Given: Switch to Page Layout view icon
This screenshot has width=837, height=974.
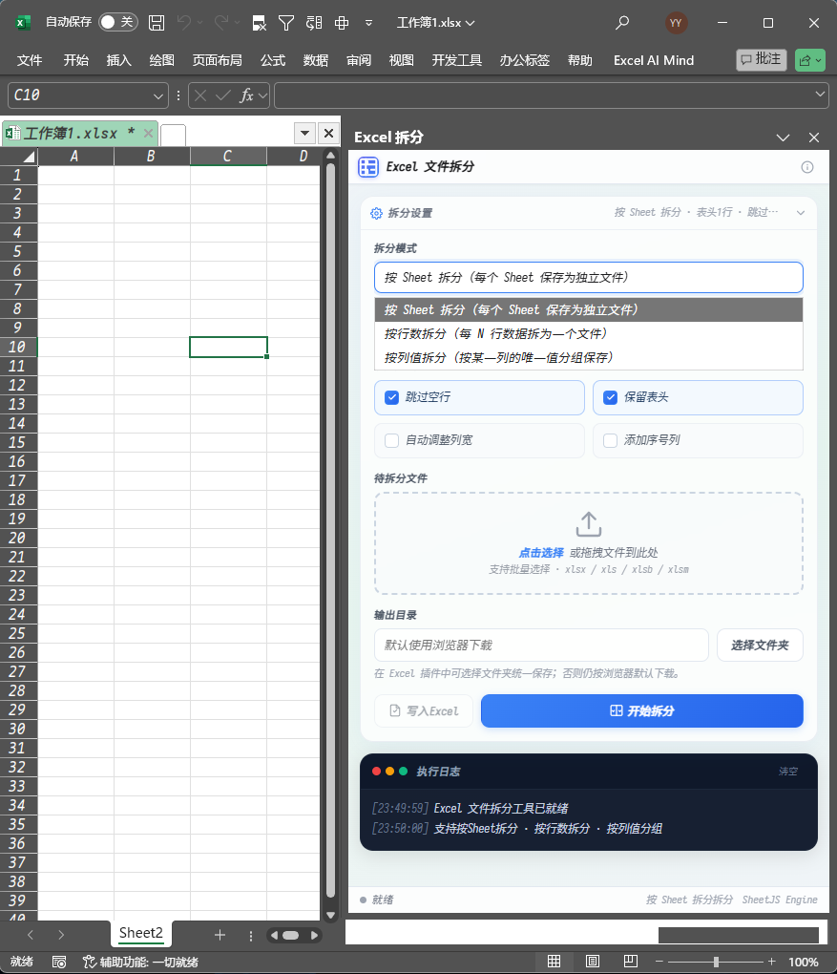Looking at the screenshot, I should tap(593, 962).
